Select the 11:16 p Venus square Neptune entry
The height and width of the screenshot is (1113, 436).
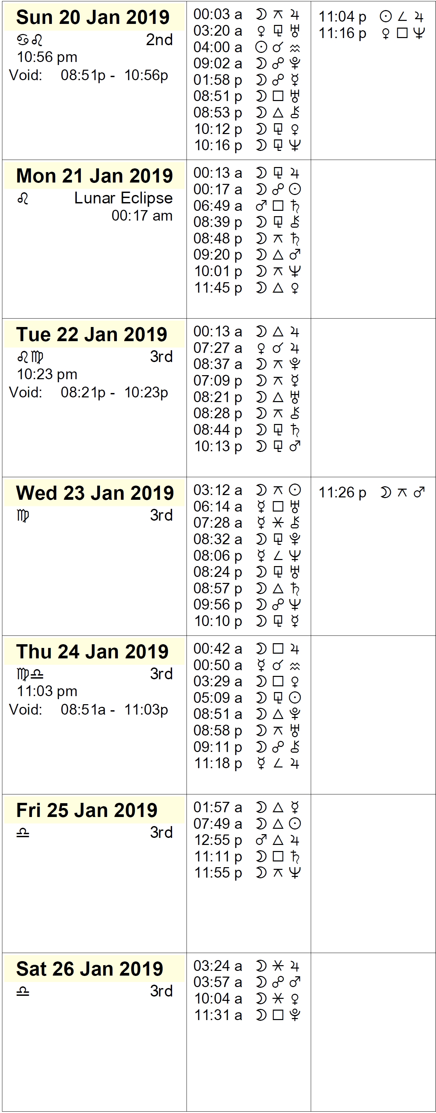372,33
